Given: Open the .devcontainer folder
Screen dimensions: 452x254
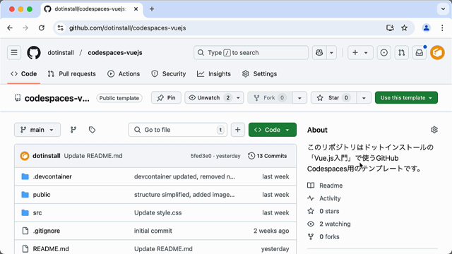Looking at the screenshot, I should 52,176.
